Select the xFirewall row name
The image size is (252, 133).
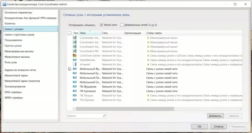(x=85, y=64)
